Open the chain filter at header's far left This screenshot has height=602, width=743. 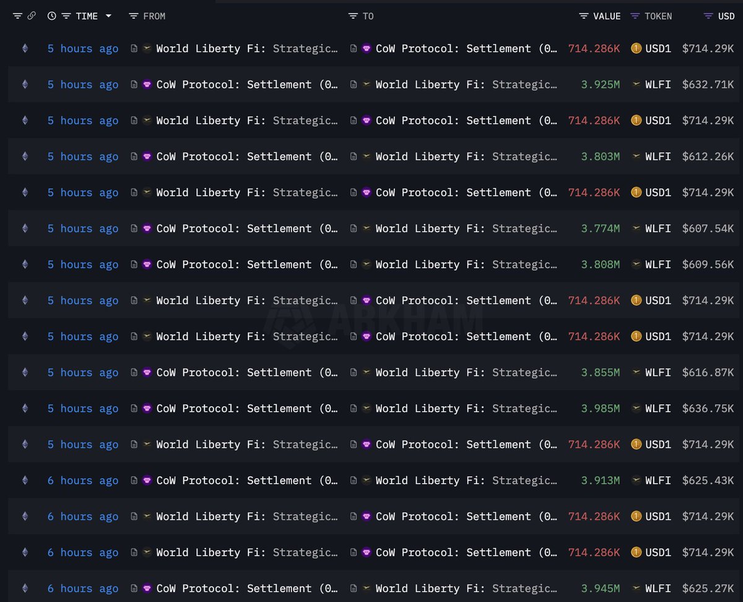[x=17, y=16]
